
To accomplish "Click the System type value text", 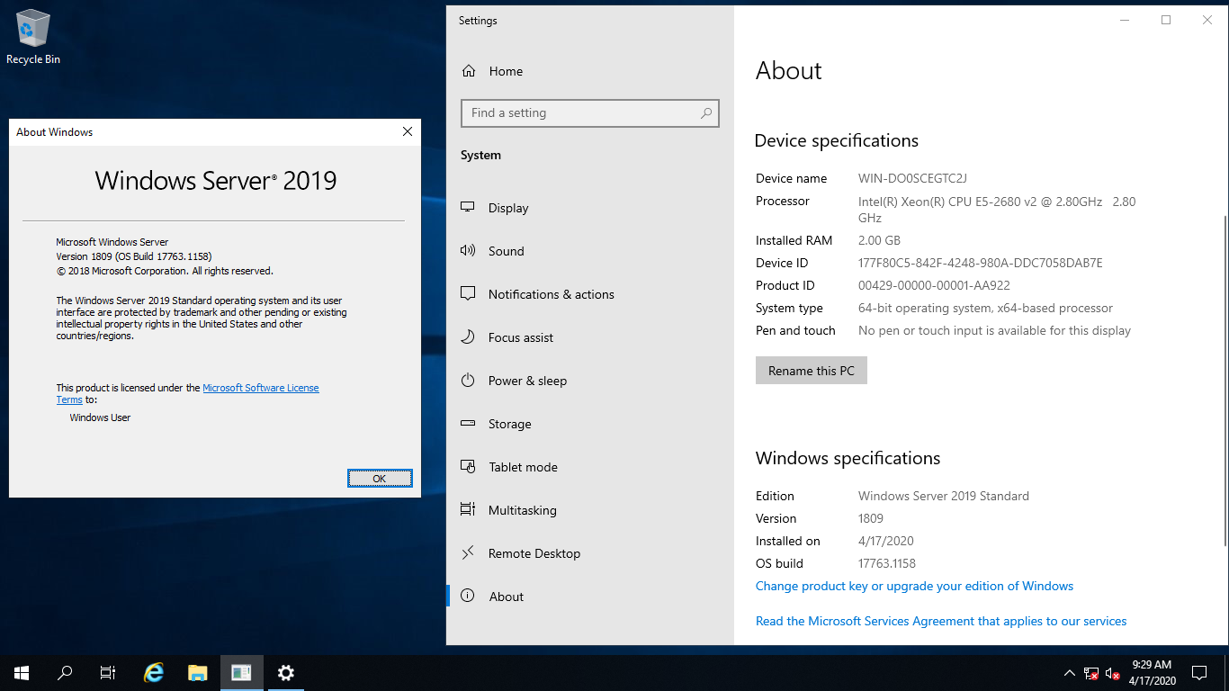I will click(985, 308).
